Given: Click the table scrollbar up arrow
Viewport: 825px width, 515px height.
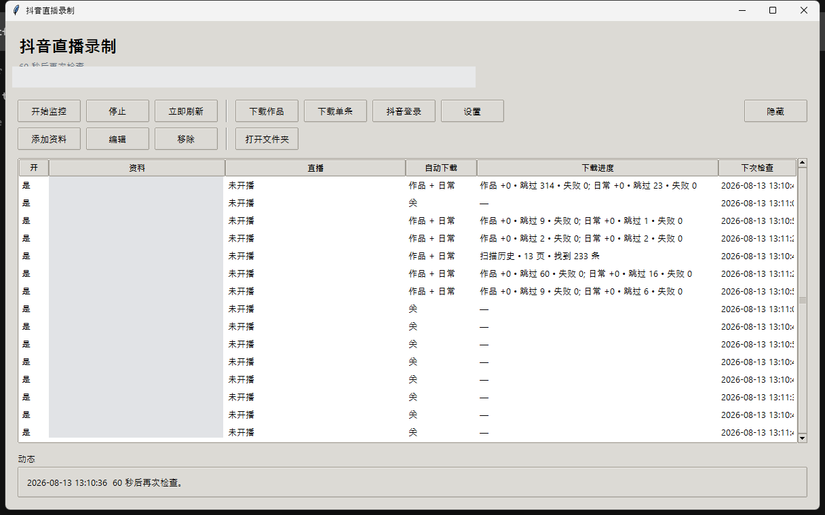Looking at the screenshot, I should point(803,163).
